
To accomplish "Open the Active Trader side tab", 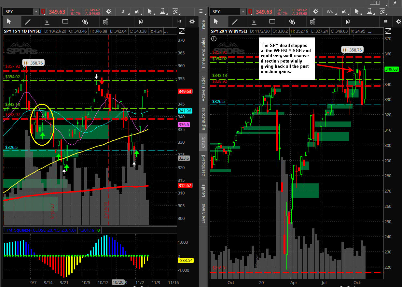I will pos(203,88).
